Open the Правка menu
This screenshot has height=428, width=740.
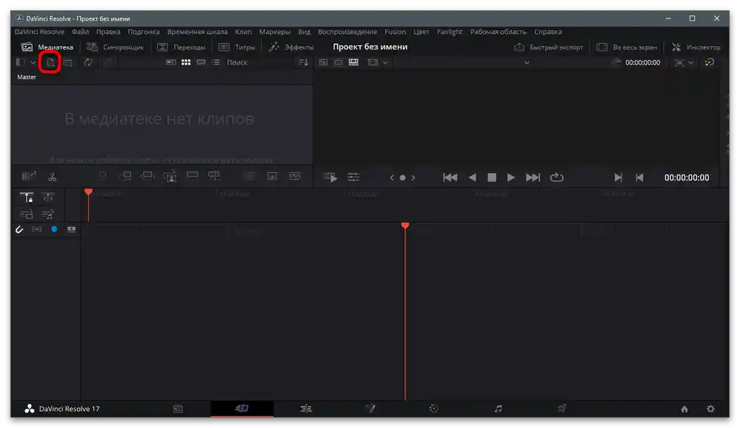[x=108, y=32]
